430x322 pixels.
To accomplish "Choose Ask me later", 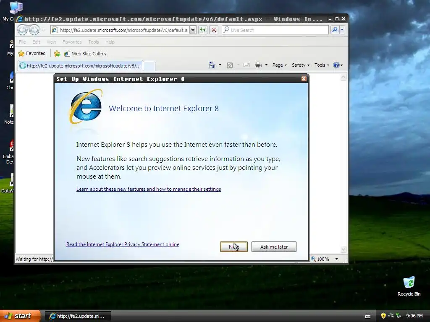I will click(274, 247).
